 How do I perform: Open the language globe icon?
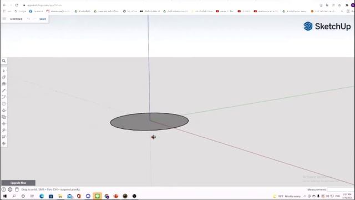click(10, 189)
